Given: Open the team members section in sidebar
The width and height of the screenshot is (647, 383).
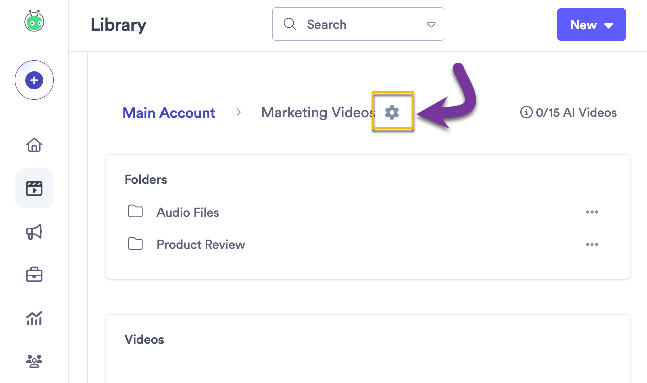Looking at the screenshot, I should tap(34, 361).
